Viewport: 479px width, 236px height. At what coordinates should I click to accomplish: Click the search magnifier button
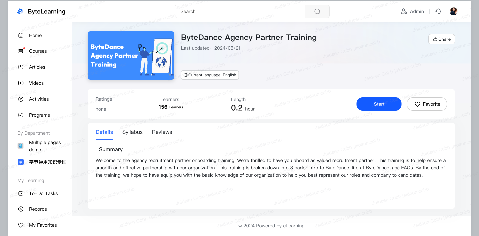pos(317,11)
